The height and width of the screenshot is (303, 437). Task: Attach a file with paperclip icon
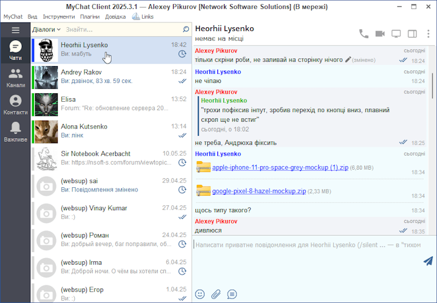click(216, 294)
